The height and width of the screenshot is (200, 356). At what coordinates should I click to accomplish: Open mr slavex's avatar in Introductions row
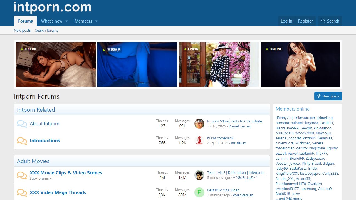[199, 141]
